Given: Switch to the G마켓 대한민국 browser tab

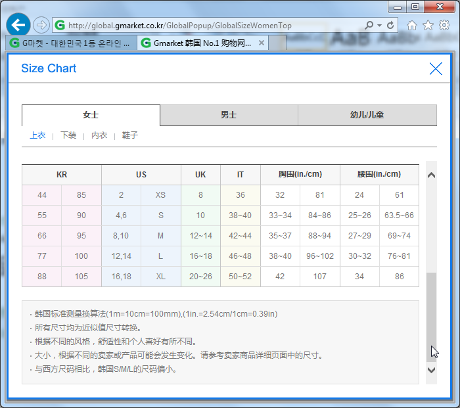Looking at the screenshot, I should 71,43.
